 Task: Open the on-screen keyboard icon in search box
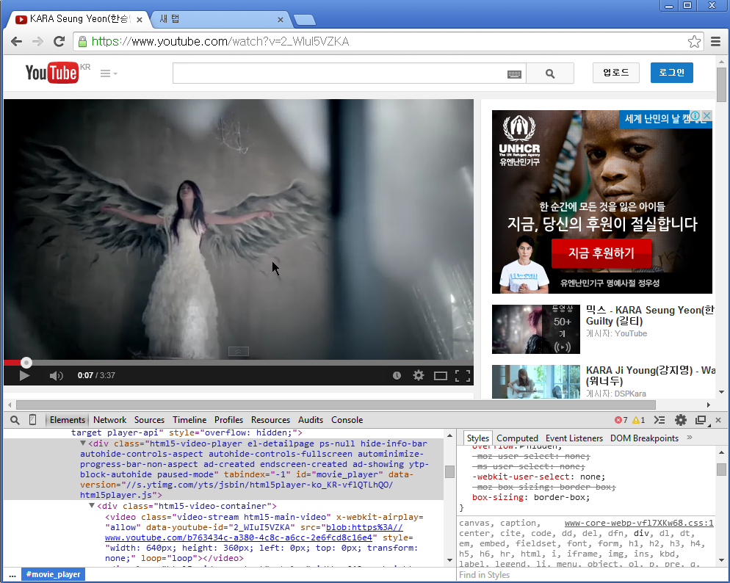click(514, 74)
